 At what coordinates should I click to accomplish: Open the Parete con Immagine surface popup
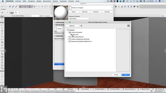91,8
